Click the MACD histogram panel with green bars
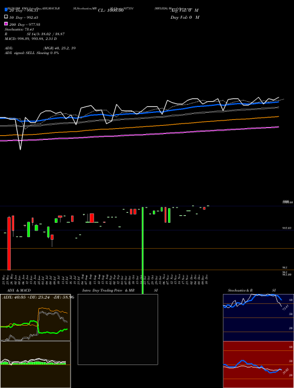 [x=35, y=364]
